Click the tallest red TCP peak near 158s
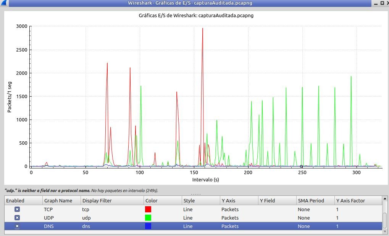The image size is (389, 236). click(x=202, y=28)
